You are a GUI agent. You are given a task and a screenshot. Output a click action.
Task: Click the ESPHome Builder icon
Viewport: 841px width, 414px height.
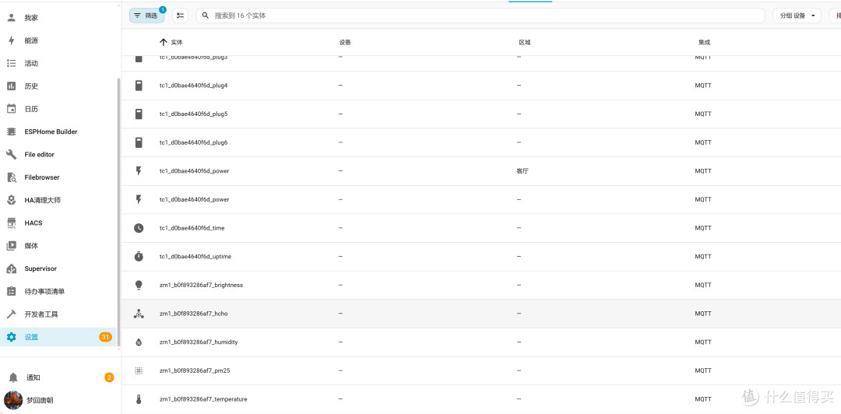11,132
